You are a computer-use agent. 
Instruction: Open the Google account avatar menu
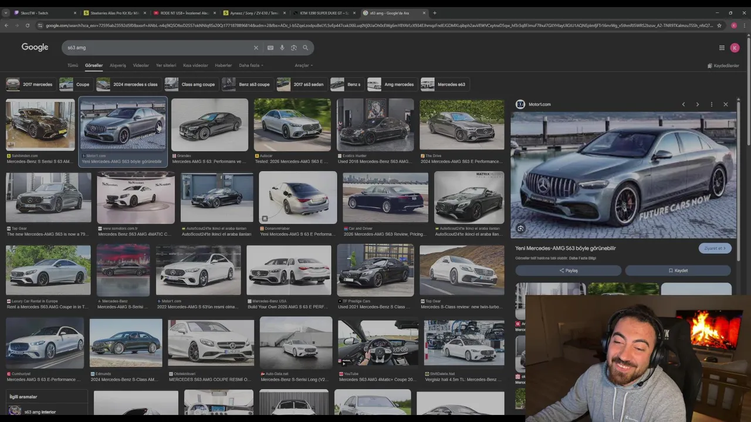click(x=735, y=47)
